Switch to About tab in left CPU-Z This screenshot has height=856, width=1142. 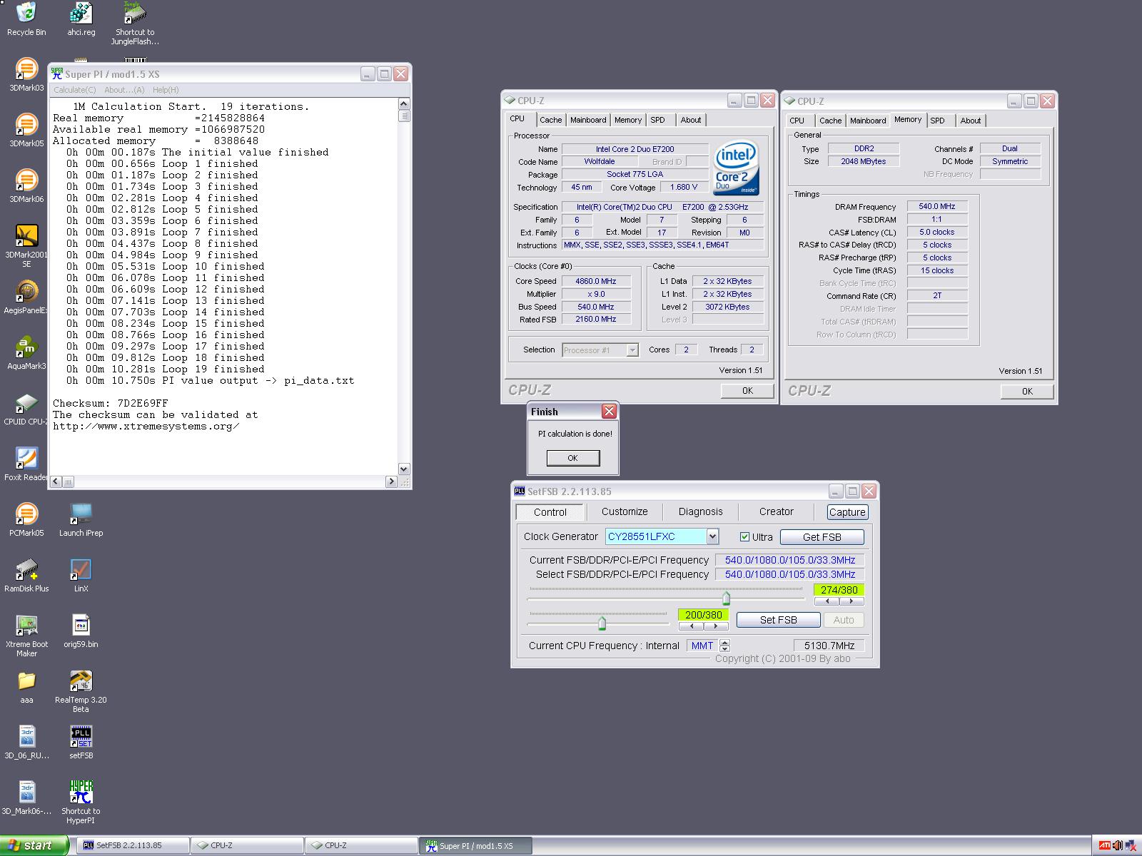coord(690,120)
